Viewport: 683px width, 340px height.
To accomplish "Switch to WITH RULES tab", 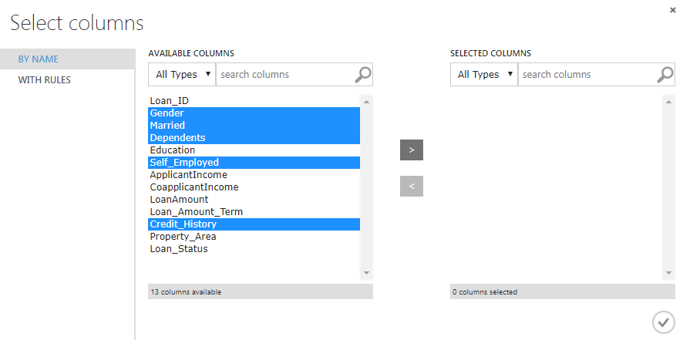I will click(67, 80).
